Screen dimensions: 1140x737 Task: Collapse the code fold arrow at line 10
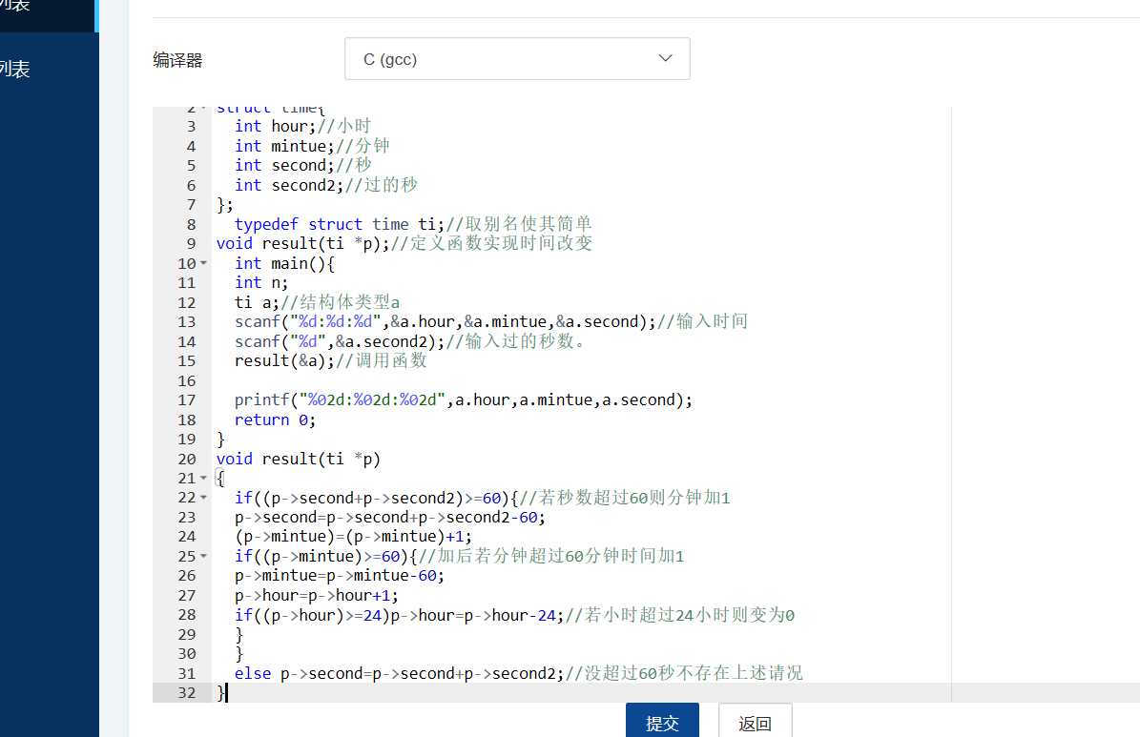[x=203, y=263]
